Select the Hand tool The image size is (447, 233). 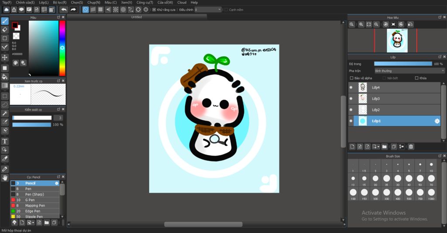coord(5,178)
